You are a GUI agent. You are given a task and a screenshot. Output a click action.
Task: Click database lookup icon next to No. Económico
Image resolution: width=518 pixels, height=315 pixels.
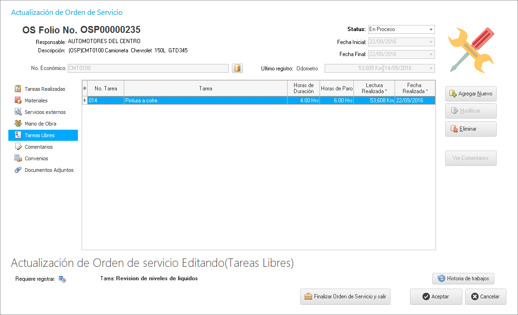(x=237, y=69)
